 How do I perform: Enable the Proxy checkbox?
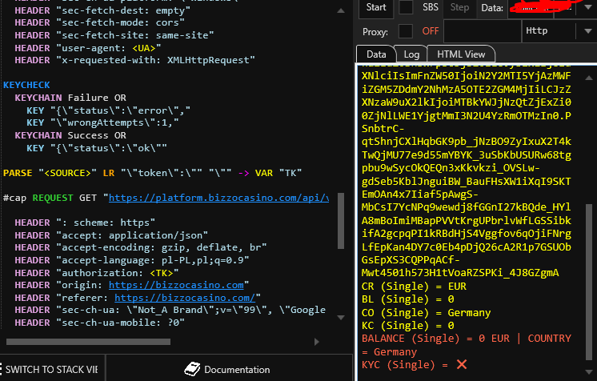pyautogui.click(x=406, y=31)
